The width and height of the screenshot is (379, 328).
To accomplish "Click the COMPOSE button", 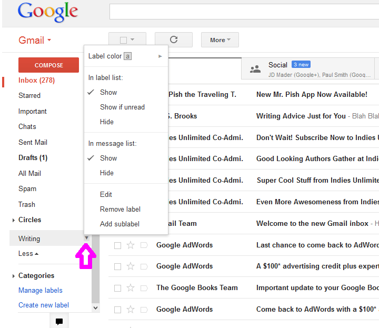I will [x=48, y=65].
